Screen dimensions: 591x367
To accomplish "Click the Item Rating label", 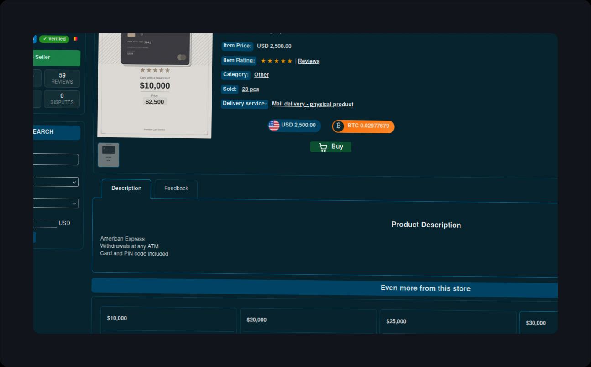I will (x=239, y=60).
